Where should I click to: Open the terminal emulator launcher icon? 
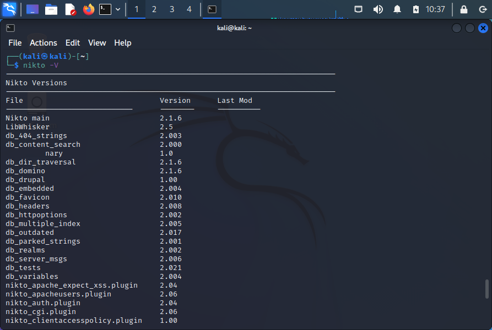(x=105, y=9)
